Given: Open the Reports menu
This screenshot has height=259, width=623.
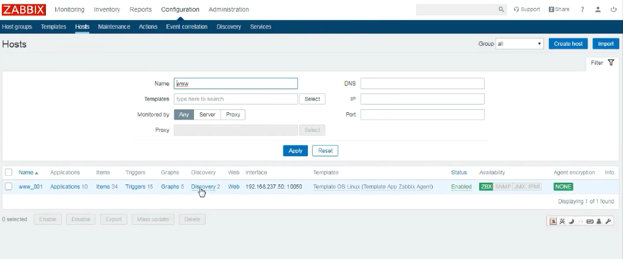Looking at the screenshot, I should [141, 10].
